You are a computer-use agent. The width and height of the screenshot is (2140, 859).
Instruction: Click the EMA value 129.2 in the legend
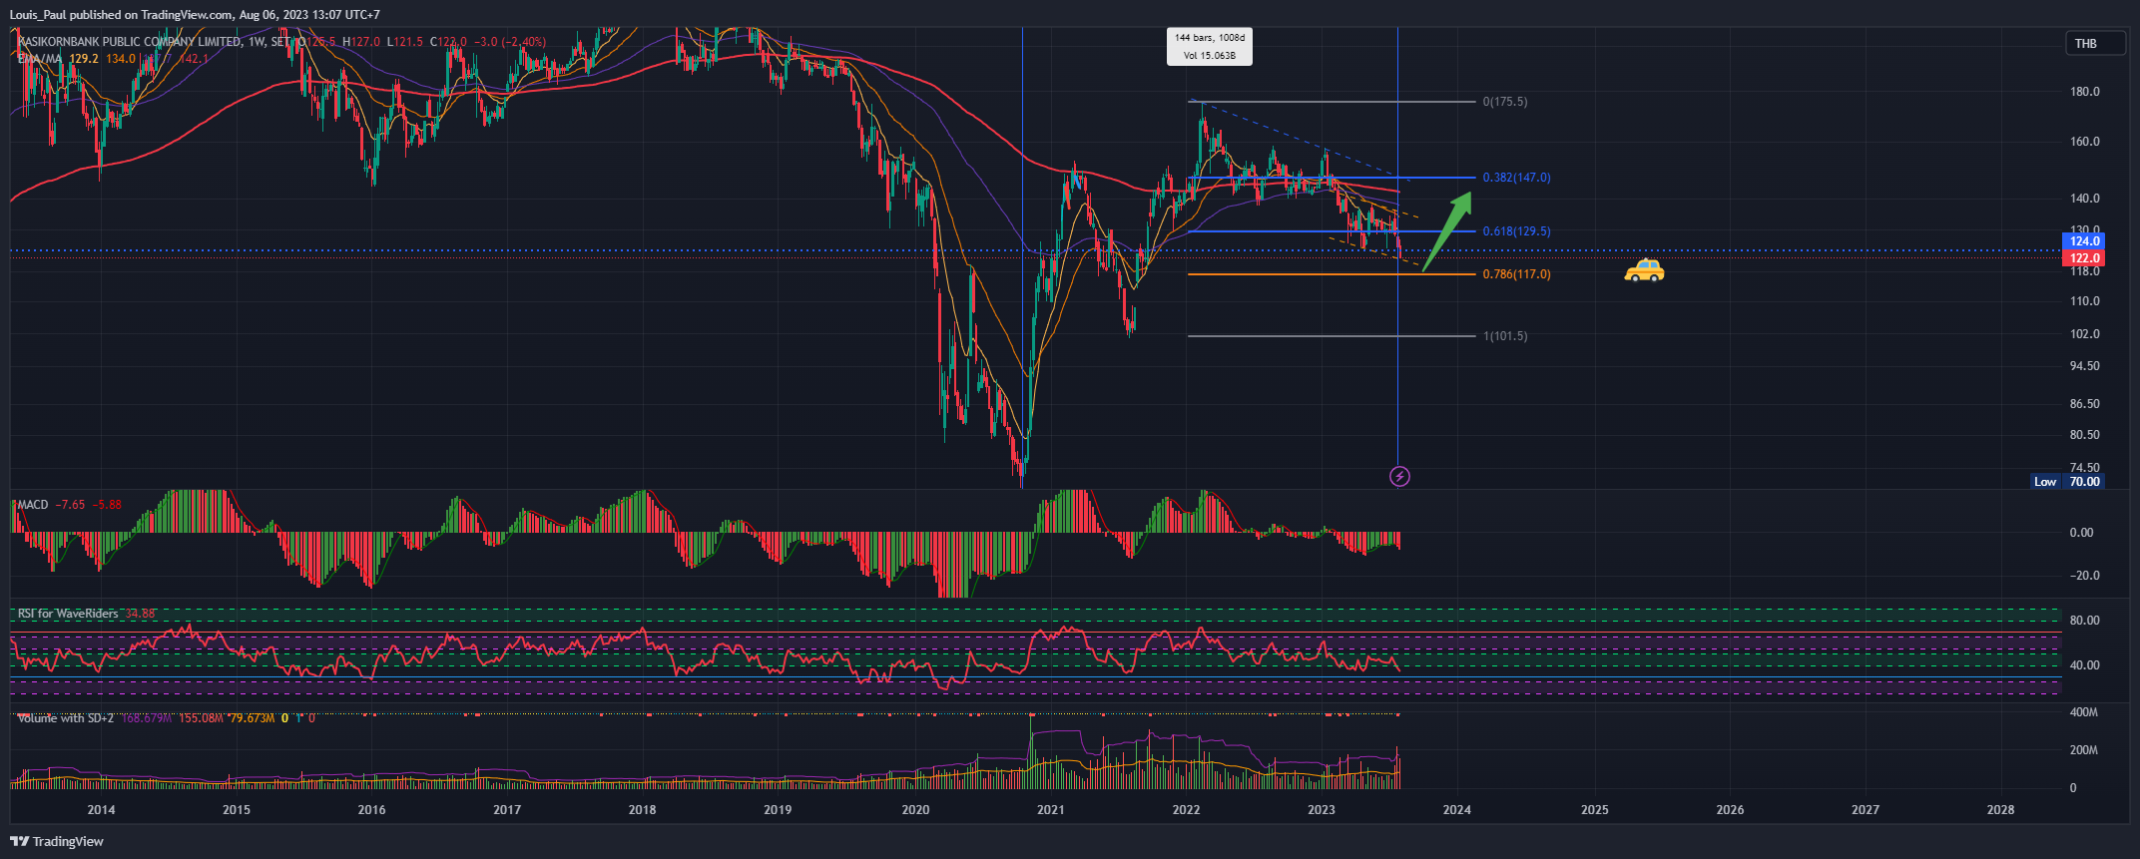pos(84,59)
